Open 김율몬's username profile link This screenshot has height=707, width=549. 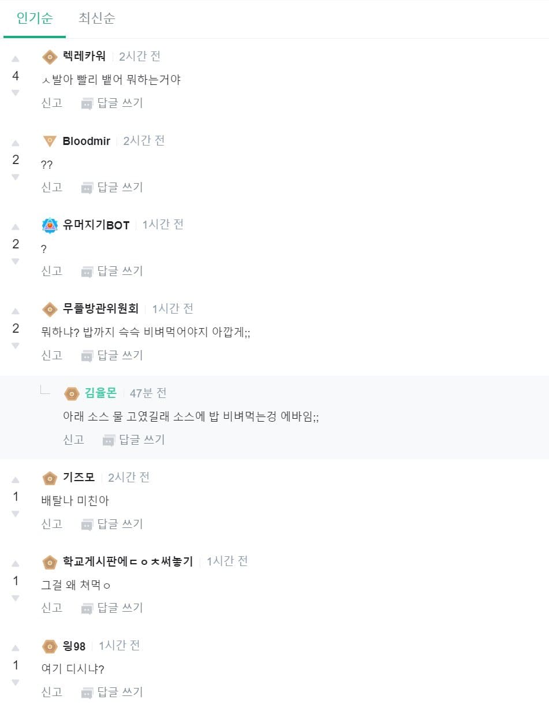click(x=100, y=393)
